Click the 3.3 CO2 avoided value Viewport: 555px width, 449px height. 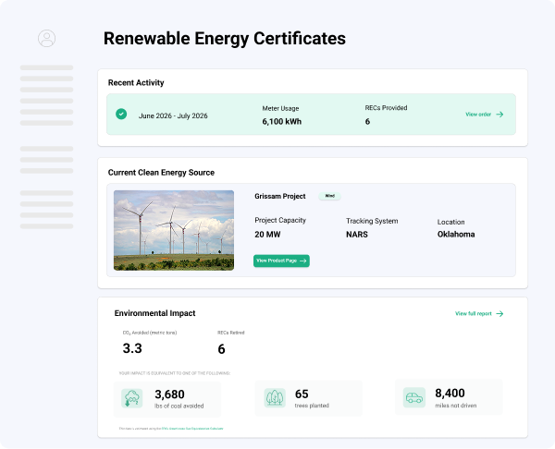[x=132, y=348]
